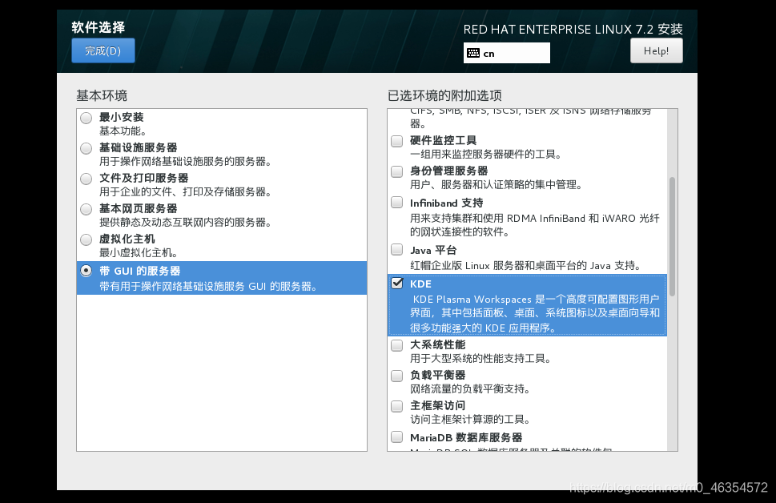Click the 红帽企业版 Linux Java 支持 description
This screenshot has height=503, width=776.
click(x=525, y=265)
